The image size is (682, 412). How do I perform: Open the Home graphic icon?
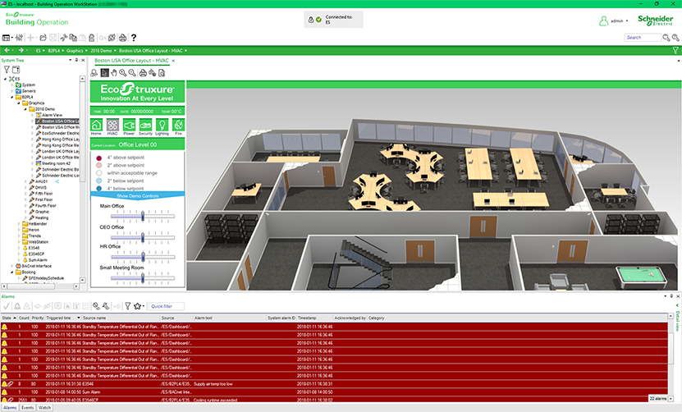(96, 125)
